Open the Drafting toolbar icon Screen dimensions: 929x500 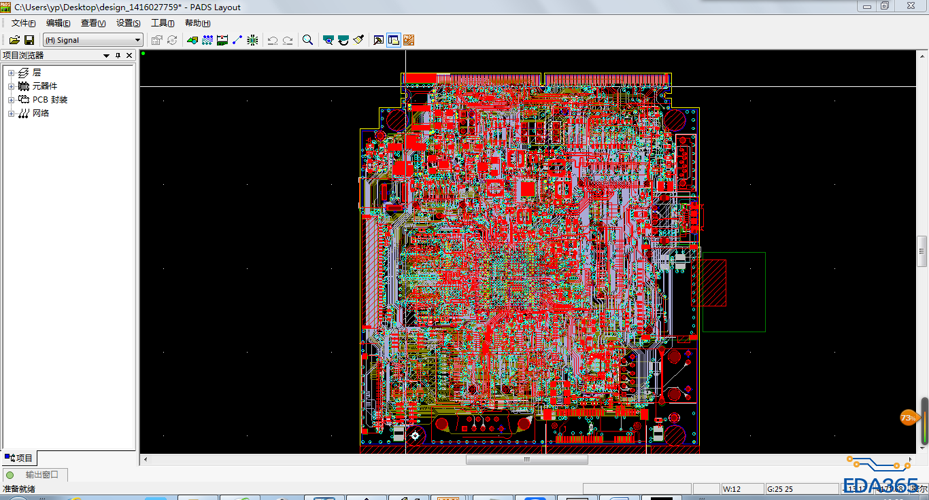click(x=192, y=40)
